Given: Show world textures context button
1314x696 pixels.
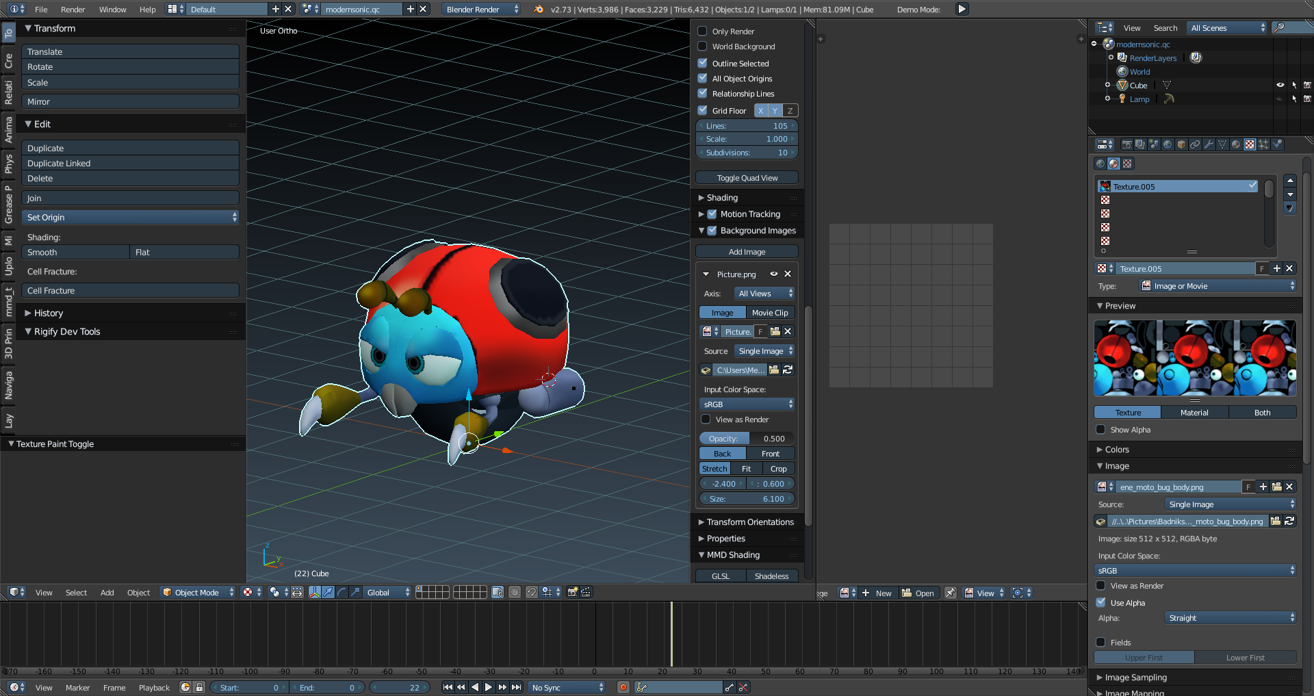Looking at the screenshot, I should [1100, 164].
